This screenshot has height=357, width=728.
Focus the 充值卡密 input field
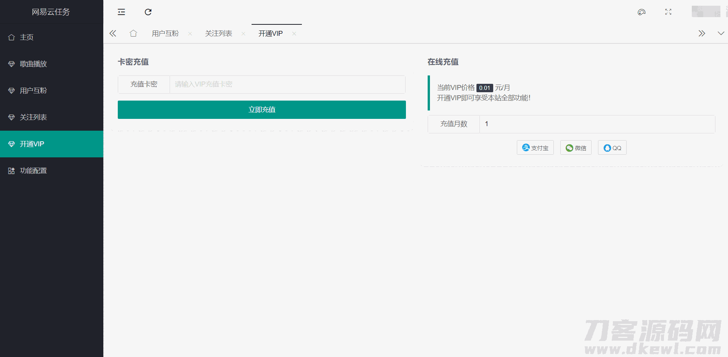(x=287, y=84)
